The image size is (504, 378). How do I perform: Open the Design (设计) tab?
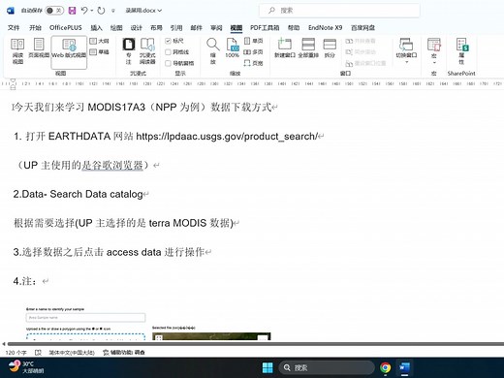coord(137,28)
